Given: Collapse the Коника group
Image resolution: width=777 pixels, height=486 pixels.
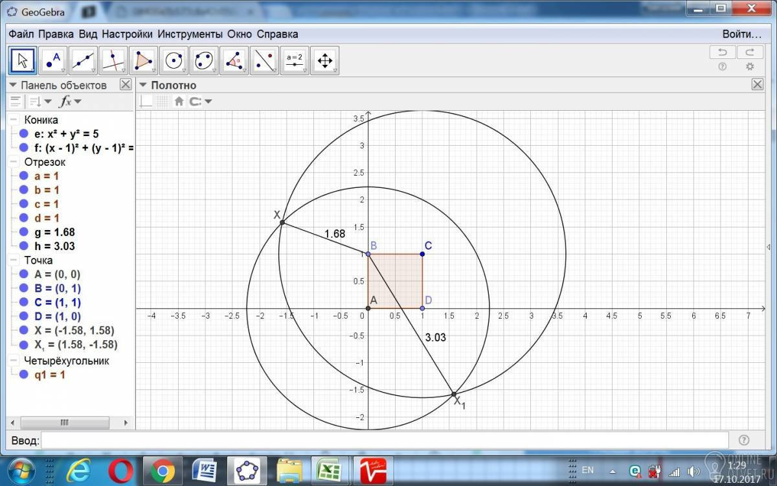Looking at the screenshot, I should click(14, 120).
